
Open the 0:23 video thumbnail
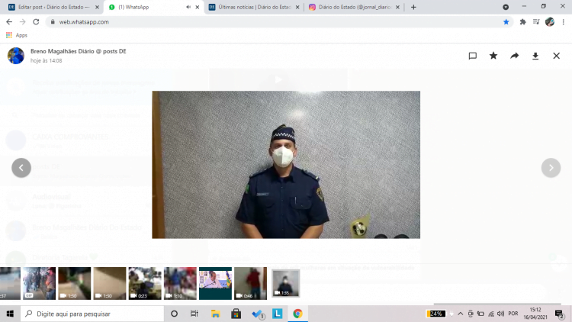pyautogui.click(x=145, y=283)
